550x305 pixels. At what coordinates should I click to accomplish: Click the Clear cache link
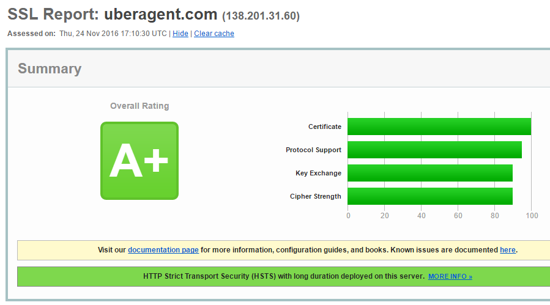tap(214, 34)
